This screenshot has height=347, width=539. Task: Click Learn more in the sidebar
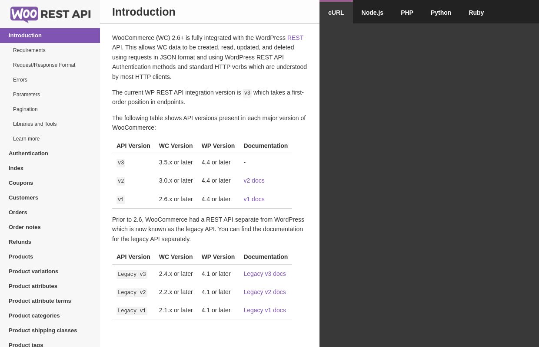[x=50, y=139]
